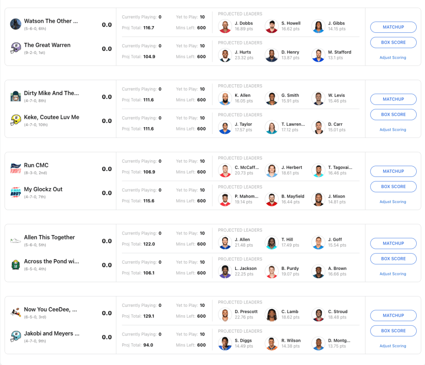The image size is (425, 365).
Task: Select C. Lamb player name
Action: pos(290,312)
